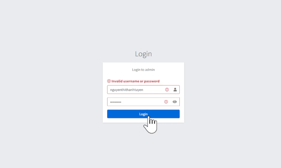Image resolution: width=281 pixels, height=168 pixels.
Task: Place cursor on the masked password dots
Action: (116, 102)
